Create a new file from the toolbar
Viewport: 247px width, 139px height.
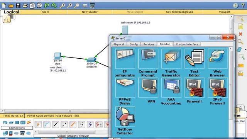tap(4, 6)
